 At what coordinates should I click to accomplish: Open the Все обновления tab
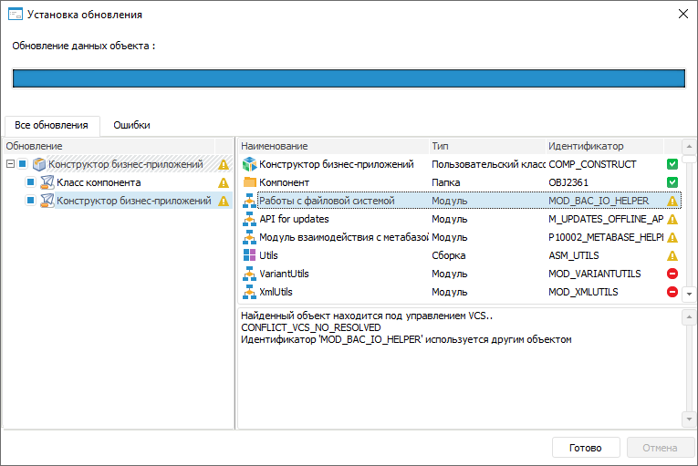pyautogui.click(x=52, y=125)
